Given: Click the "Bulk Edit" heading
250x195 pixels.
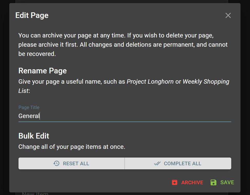Looking at the screenshot, I should tap(34, 136).
